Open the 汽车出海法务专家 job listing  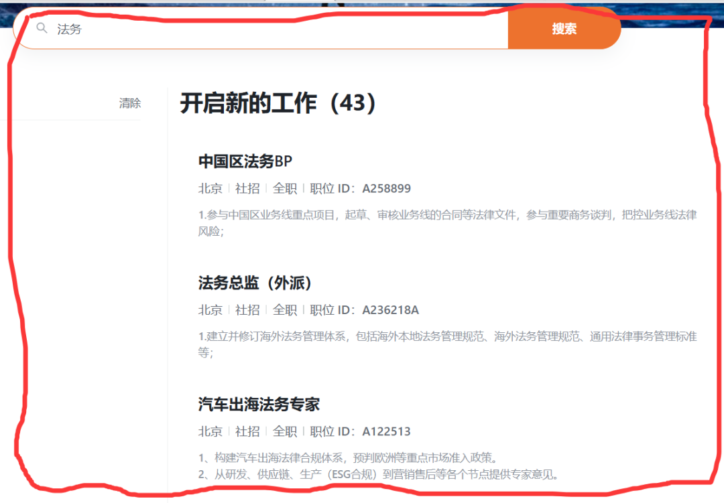[x=259, y=405]
